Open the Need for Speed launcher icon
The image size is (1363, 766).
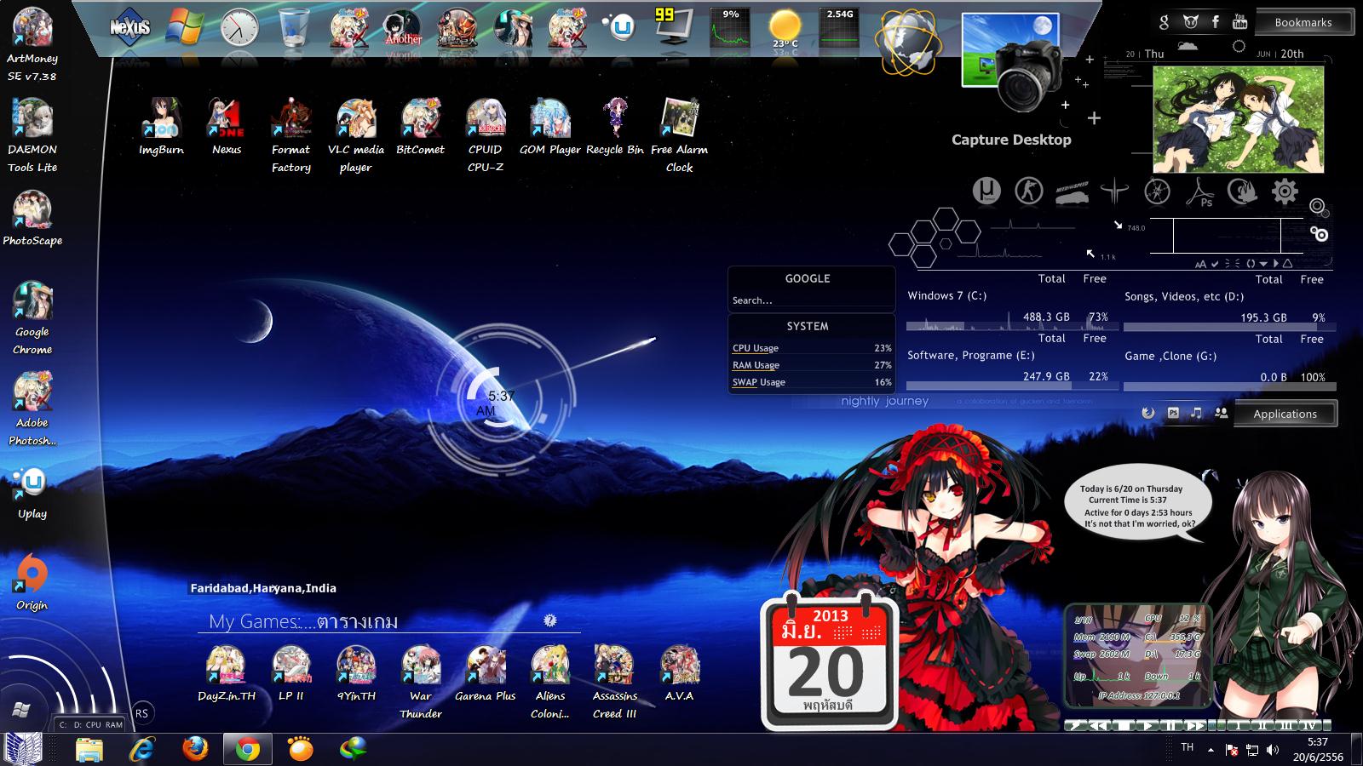tap(1072, 193)
